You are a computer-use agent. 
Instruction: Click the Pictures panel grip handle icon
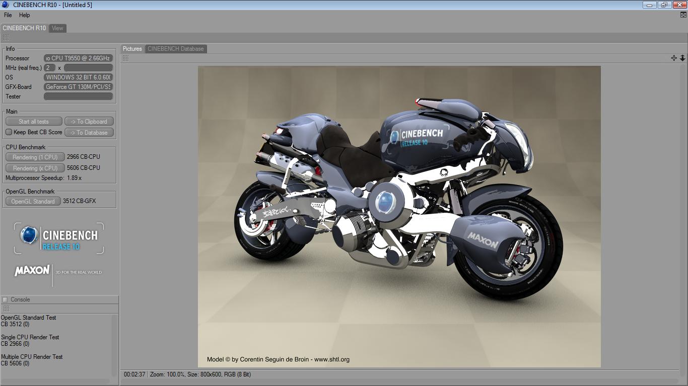pyautogui.click(x=125, y=58)
